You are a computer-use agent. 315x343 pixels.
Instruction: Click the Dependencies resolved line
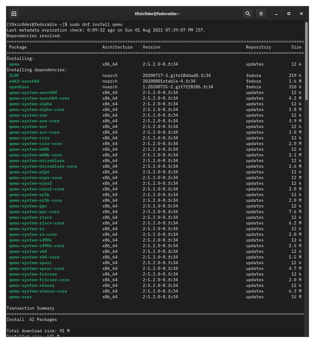(x=34, y=36)
